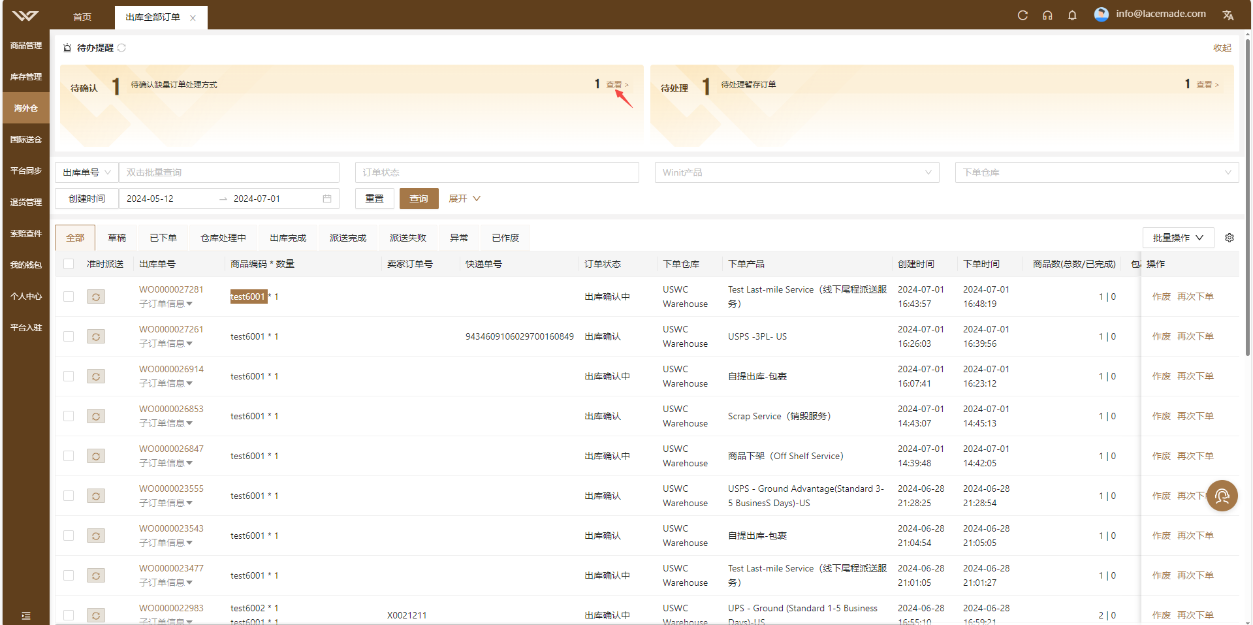The image size is (1253, 625).
Task: Open the Winit产品 dropdown
Action: [797, 172]
